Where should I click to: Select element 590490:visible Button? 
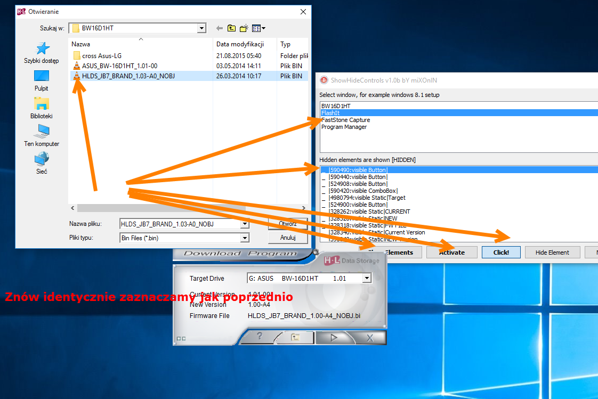459,170
